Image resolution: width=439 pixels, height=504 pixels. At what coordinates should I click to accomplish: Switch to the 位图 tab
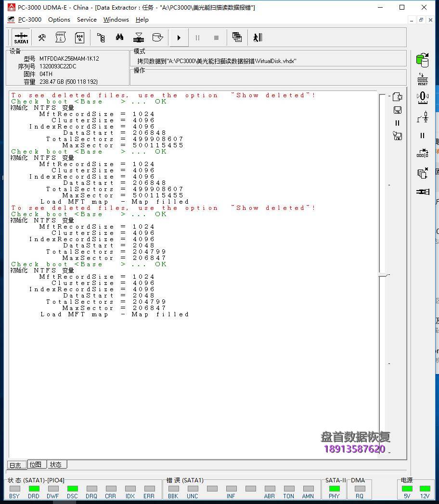click(36, 465)
